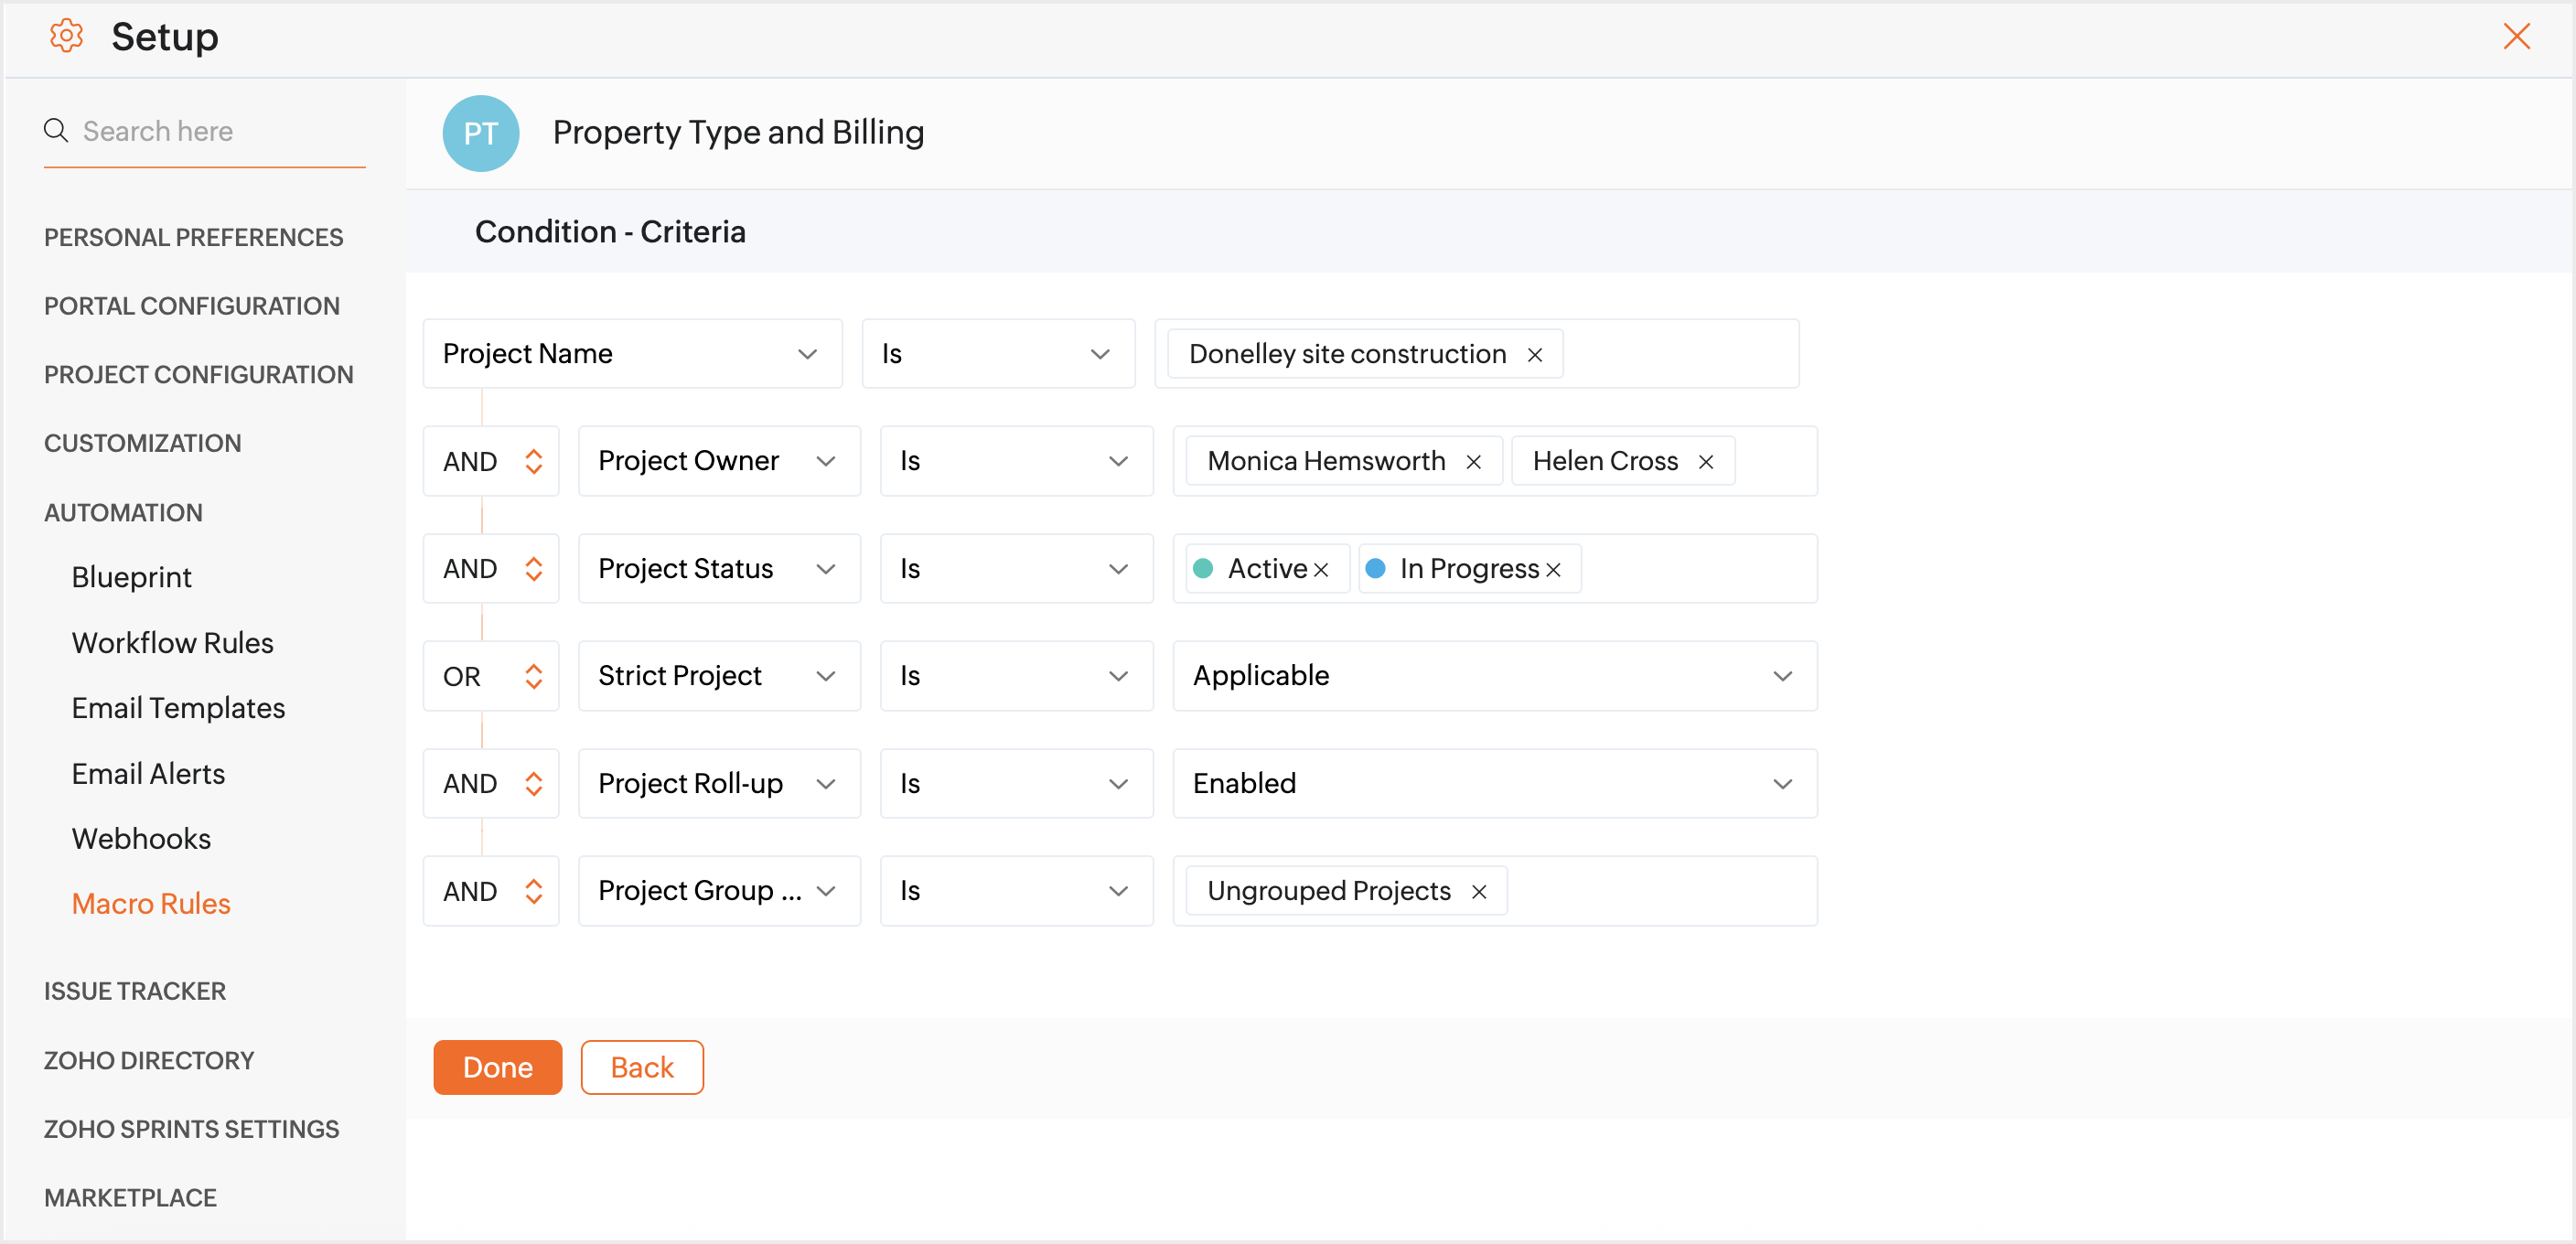Click the Setup gear icon
The image size is (2576, 1244).
[x=66, y=36]
